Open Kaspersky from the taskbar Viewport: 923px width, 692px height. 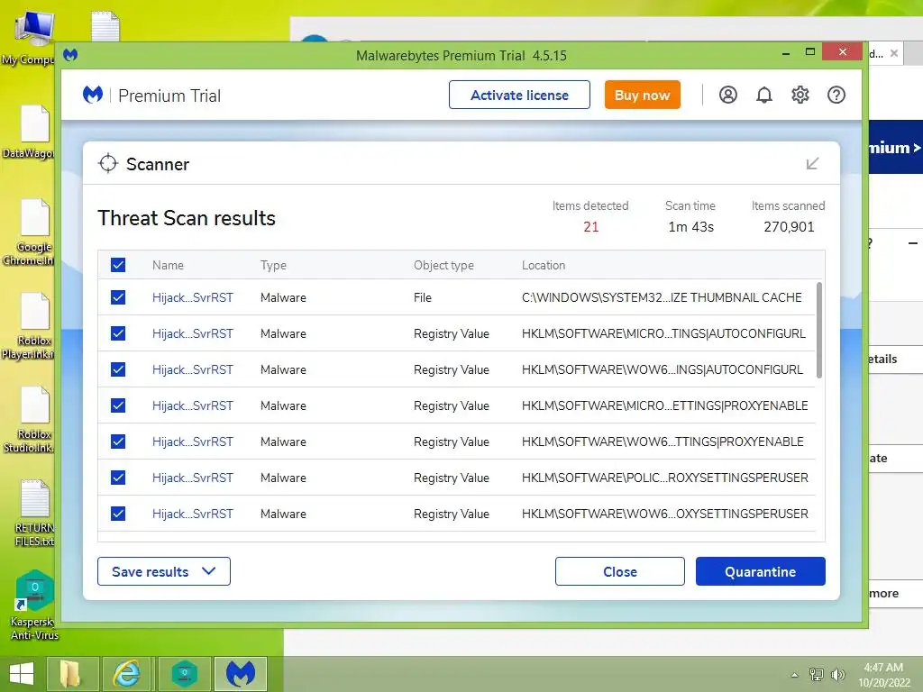tap(184, 674)
